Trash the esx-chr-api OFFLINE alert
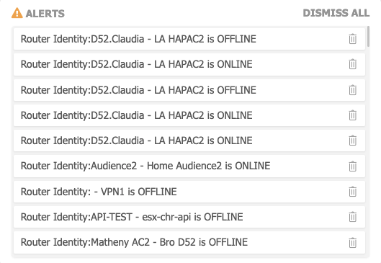This screenshot has width=381, height=263. 353,217
